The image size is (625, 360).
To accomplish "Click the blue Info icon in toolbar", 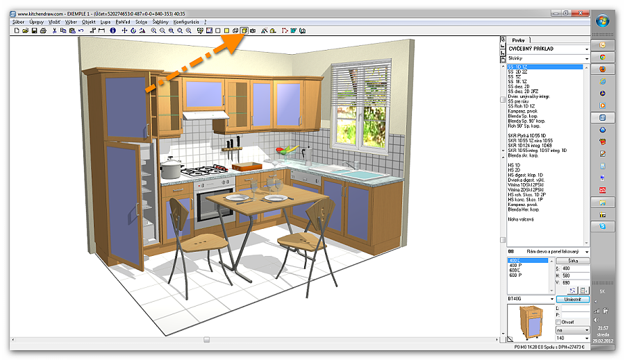I will click(113, 31).
